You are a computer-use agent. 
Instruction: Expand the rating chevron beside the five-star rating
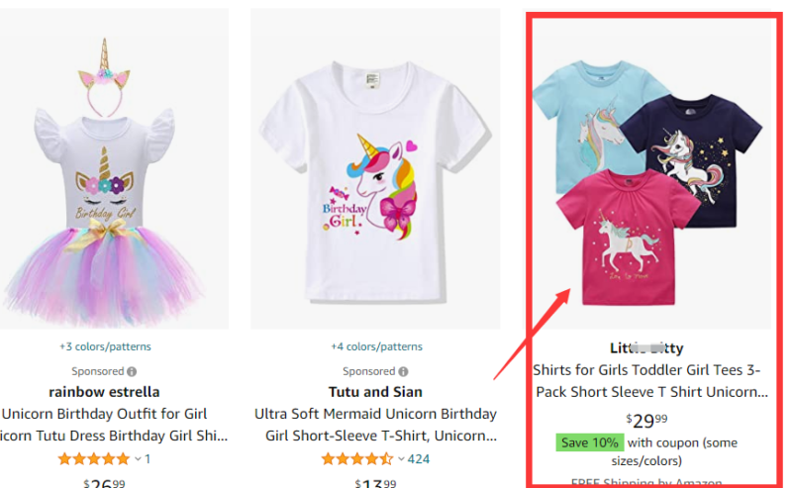pos(138,458)
